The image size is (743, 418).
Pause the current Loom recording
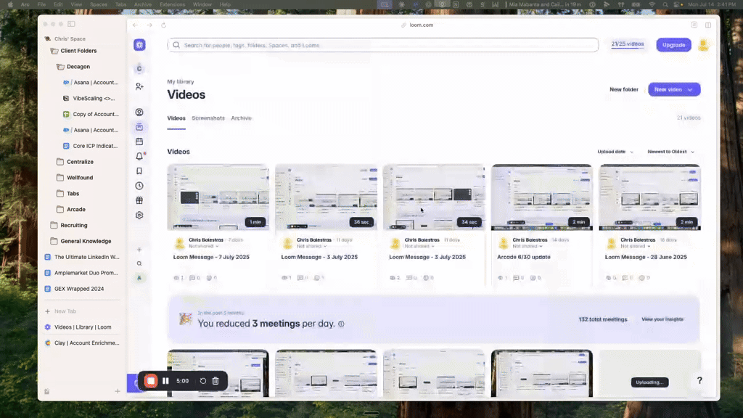click(166, 381)
